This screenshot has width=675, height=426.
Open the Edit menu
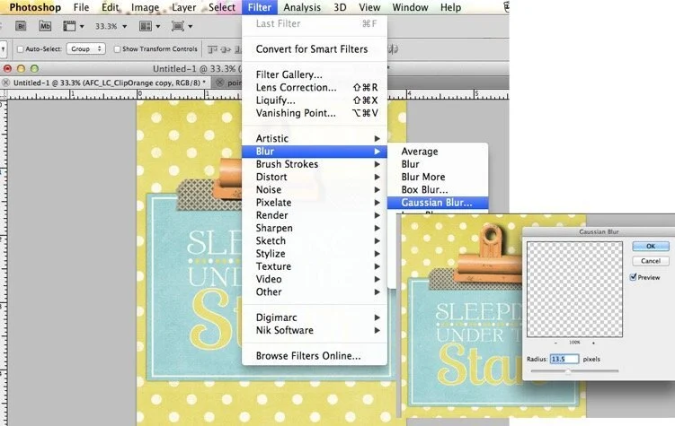point(111,7)
